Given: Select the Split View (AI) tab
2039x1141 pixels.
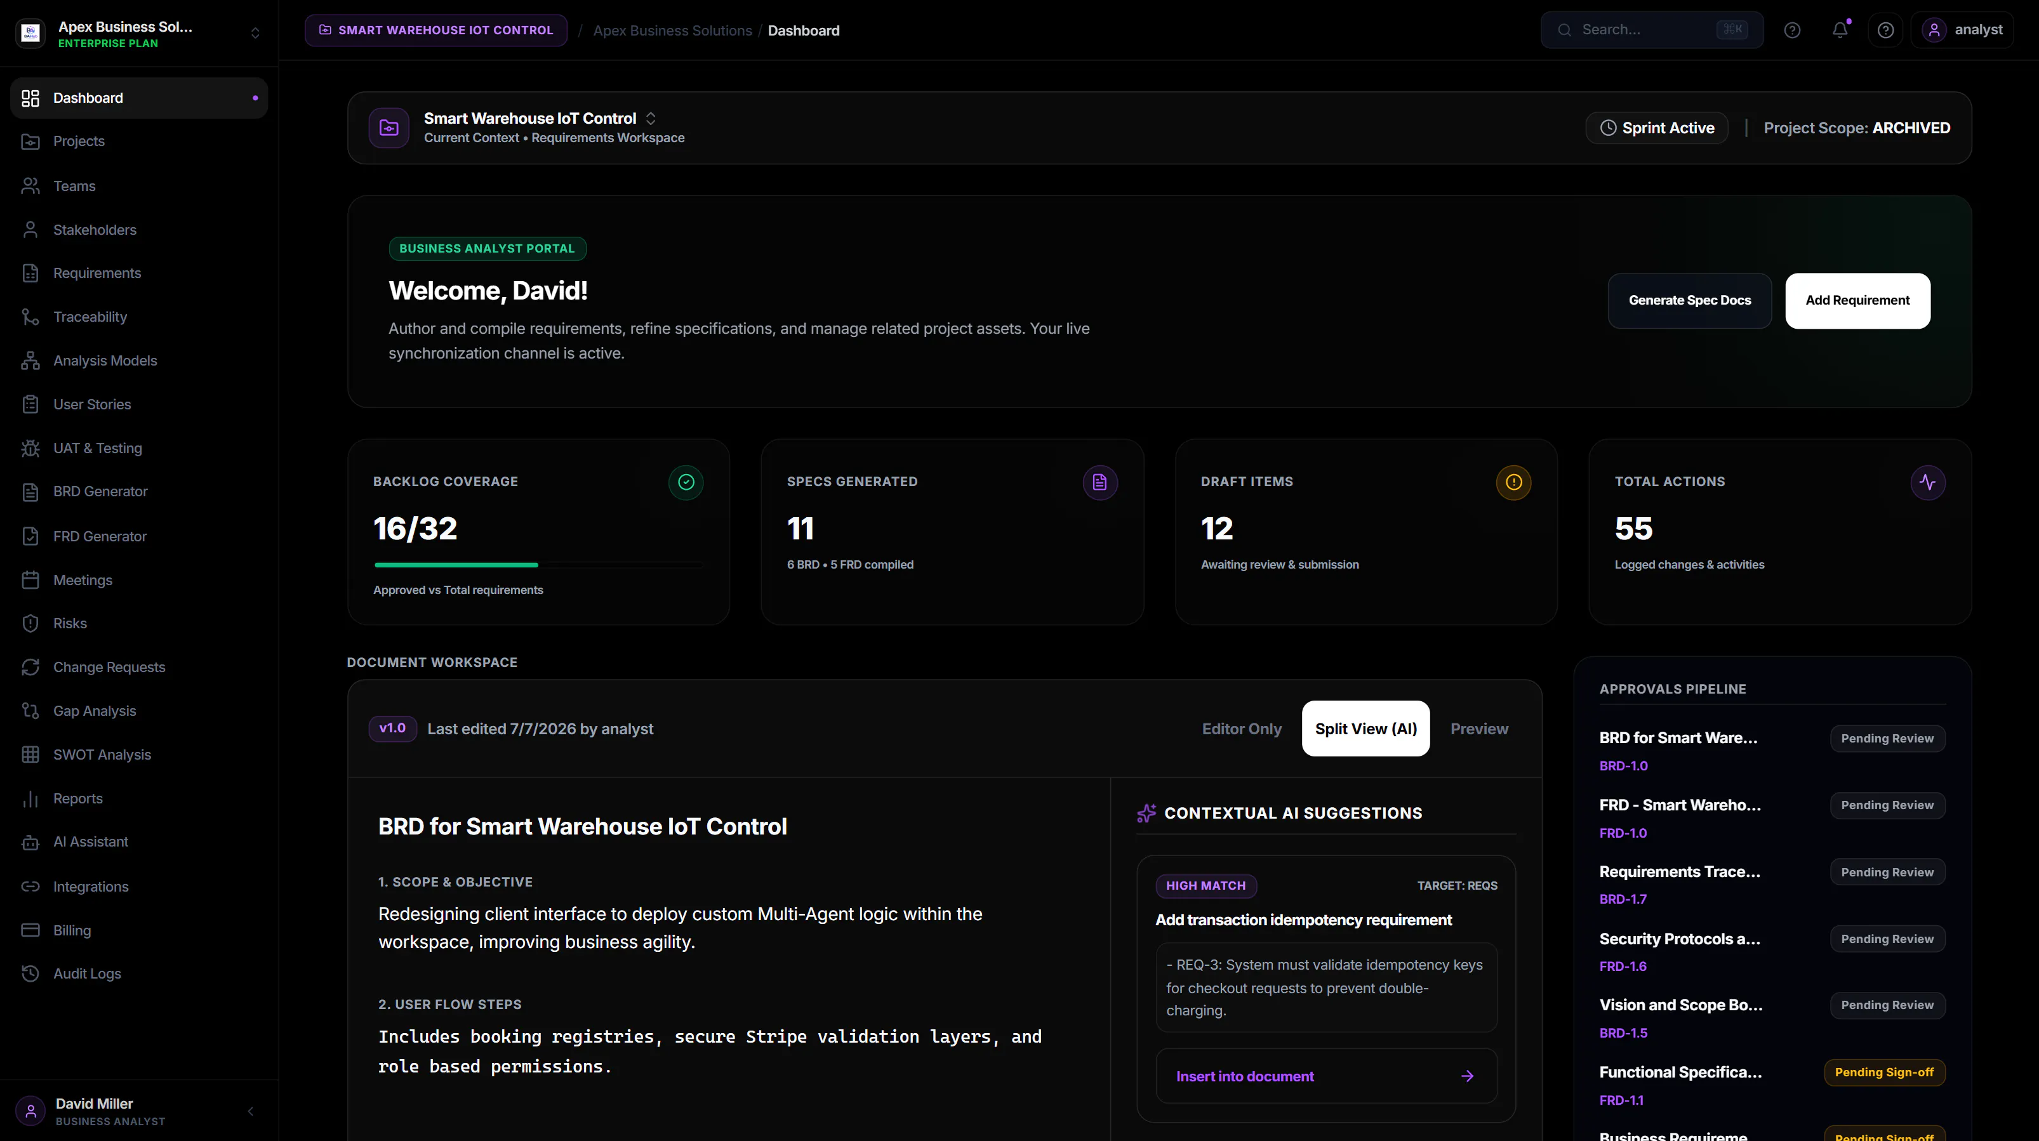Looking at the screenshot, I should (1365, 729).
